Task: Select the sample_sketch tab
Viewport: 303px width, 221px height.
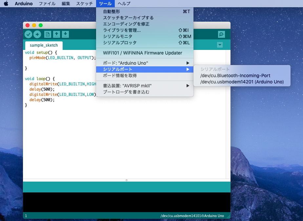Action: point(44,45)
